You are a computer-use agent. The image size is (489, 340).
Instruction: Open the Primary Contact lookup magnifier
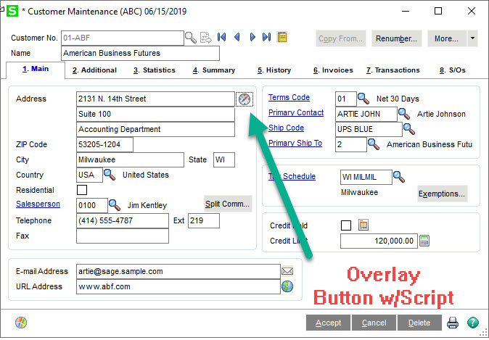coord(404,114)
